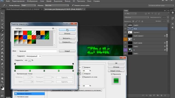Click the Загрузить button

coord(67,38)
